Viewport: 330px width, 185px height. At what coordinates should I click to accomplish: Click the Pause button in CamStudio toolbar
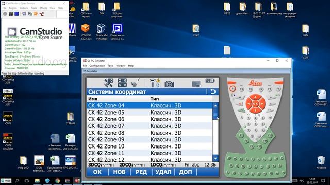point(11,14)
